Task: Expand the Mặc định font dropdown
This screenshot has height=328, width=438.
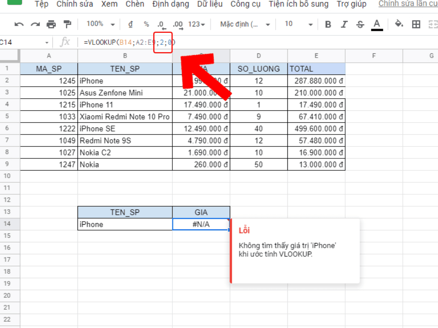Action: [245, 24]
